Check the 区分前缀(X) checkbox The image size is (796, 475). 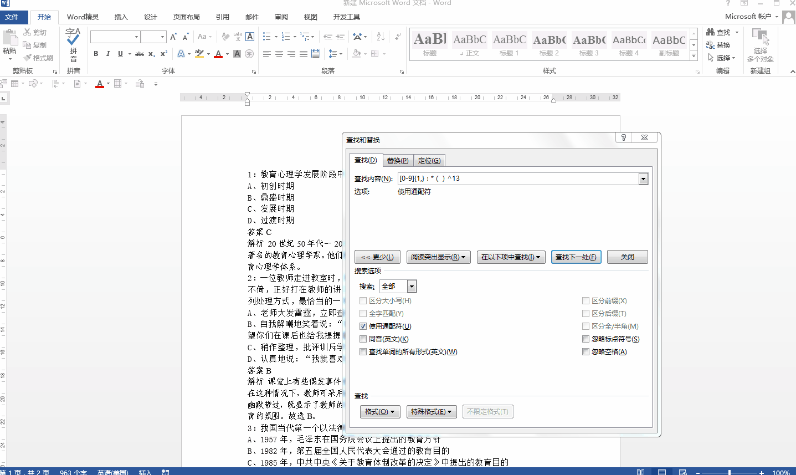pyautogui.click(x=586, y=301)
